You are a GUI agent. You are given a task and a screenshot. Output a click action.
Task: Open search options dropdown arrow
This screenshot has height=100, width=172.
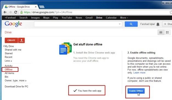pyautogui.click(x=120, y=24)
